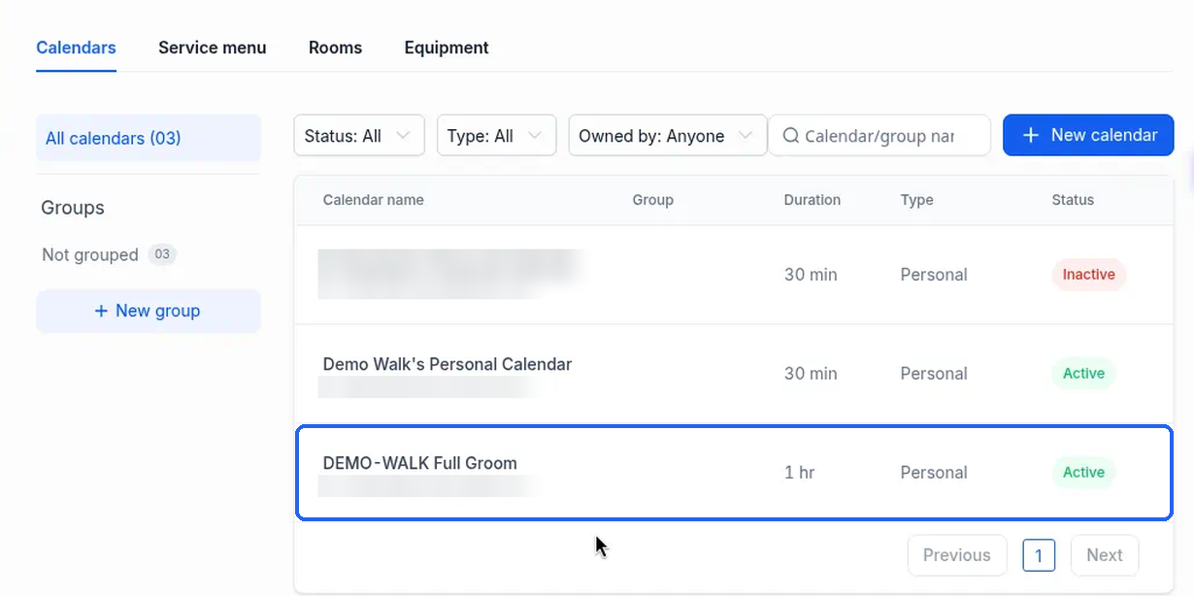Open the Type: All dropdown

coord(496,136)
